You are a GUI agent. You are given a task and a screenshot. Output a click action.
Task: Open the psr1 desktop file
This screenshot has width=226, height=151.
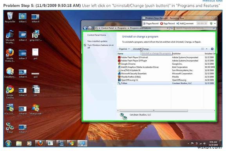click(x=36, y=54)
